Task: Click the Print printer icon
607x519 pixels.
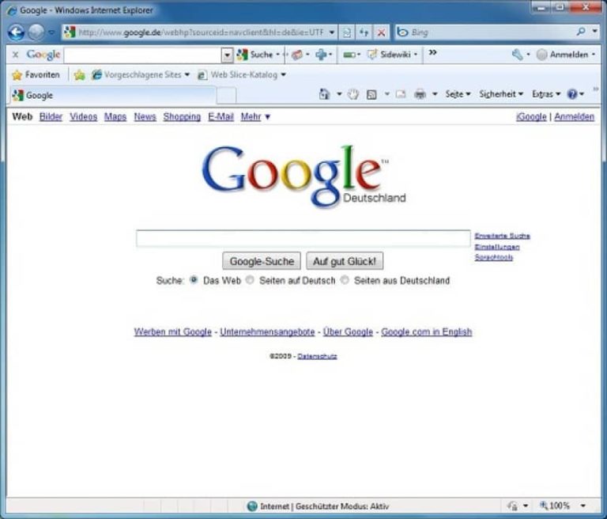Action: tap(420, 94)
